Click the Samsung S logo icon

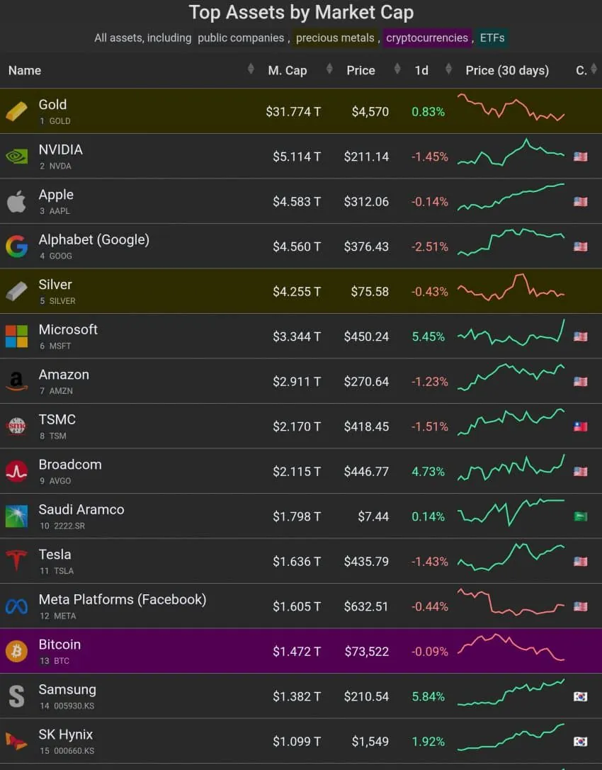pos(17,696)
